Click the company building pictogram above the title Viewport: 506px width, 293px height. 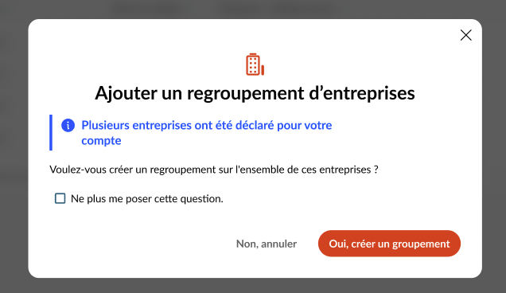(x=255, y=64)
